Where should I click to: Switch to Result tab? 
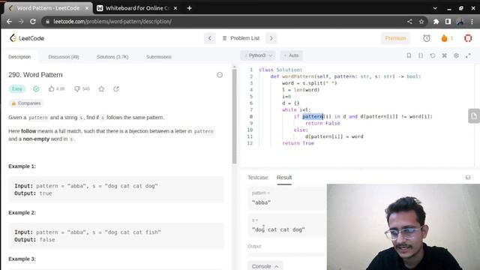coord(284,178)
